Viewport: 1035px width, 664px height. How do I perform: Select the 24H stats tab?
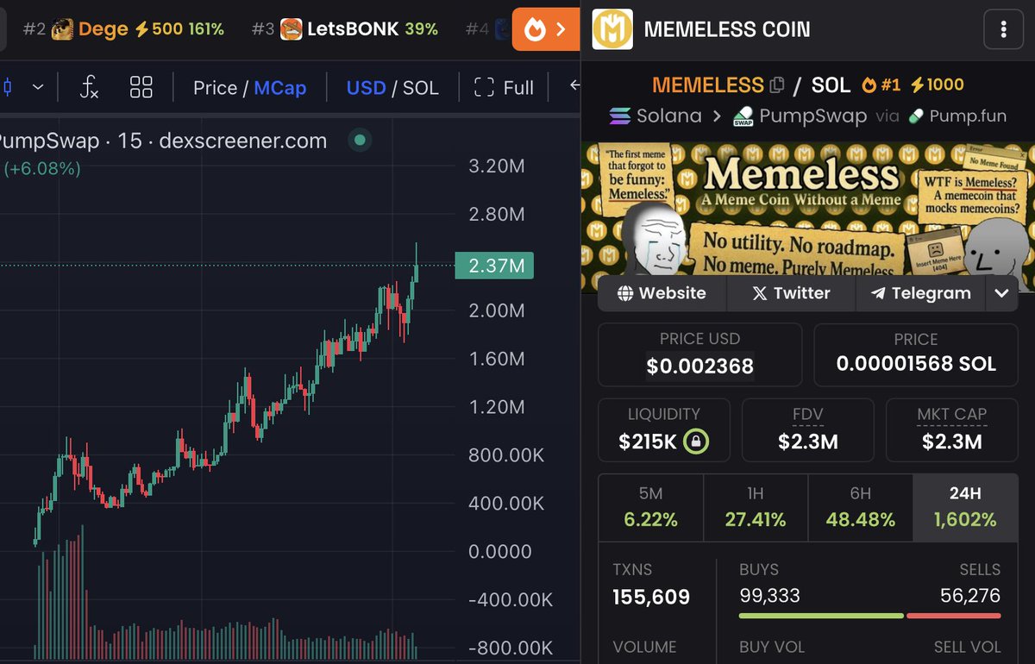(x=965, y=507)
